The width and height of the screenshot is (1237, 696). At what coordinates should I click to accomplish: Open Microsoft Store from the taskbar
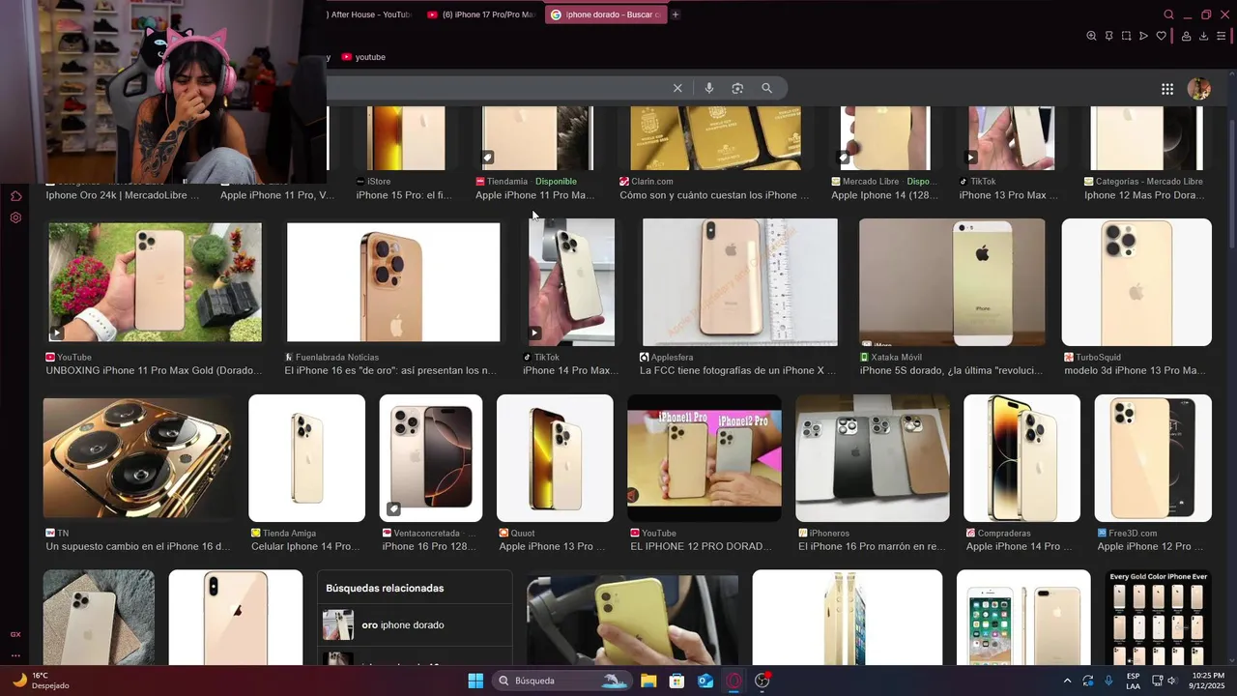coord(676,681)
